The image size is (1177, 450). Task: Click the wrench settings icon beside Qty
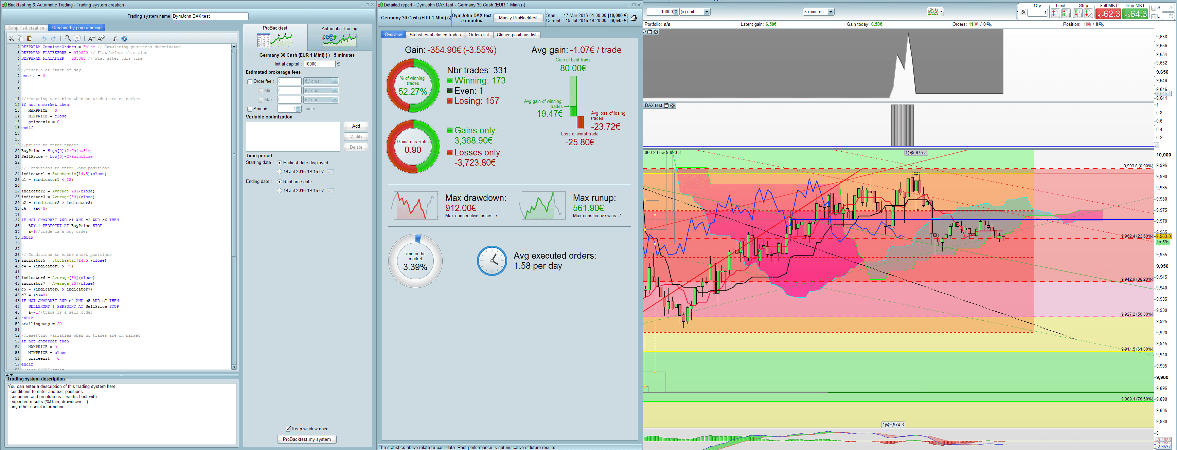1022,13
